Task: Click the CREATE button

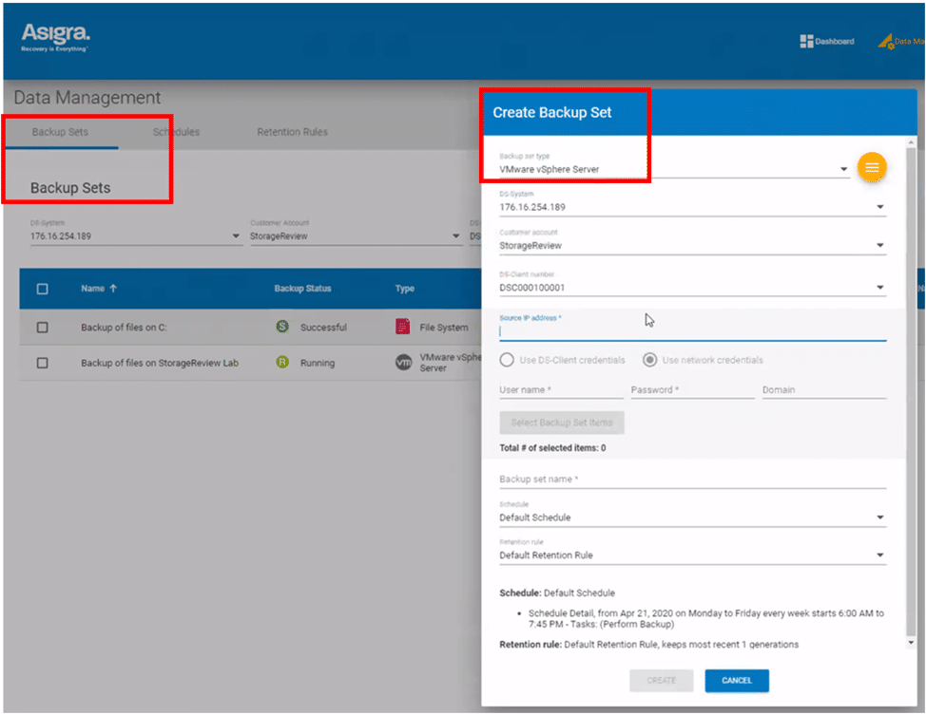Action: (x=661, y=681)
